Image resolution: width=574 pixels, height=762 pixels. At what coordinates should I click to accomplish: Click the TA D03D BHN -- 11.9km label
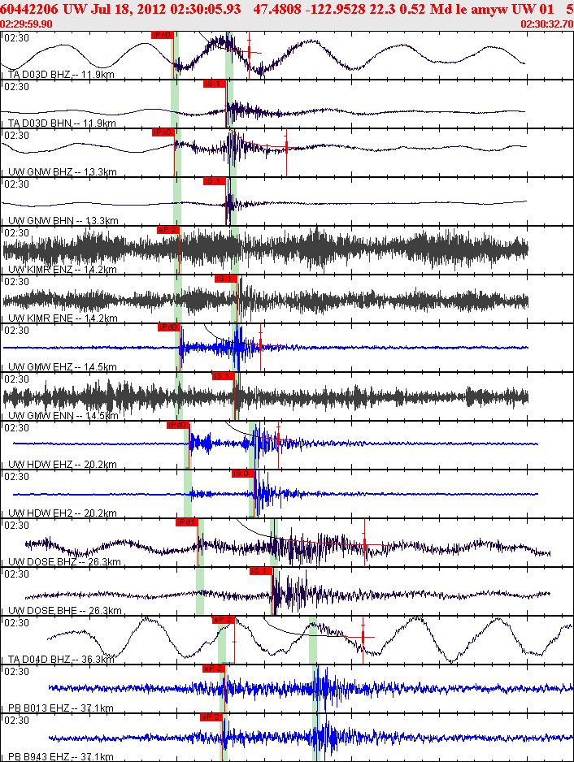coord(62,123)
